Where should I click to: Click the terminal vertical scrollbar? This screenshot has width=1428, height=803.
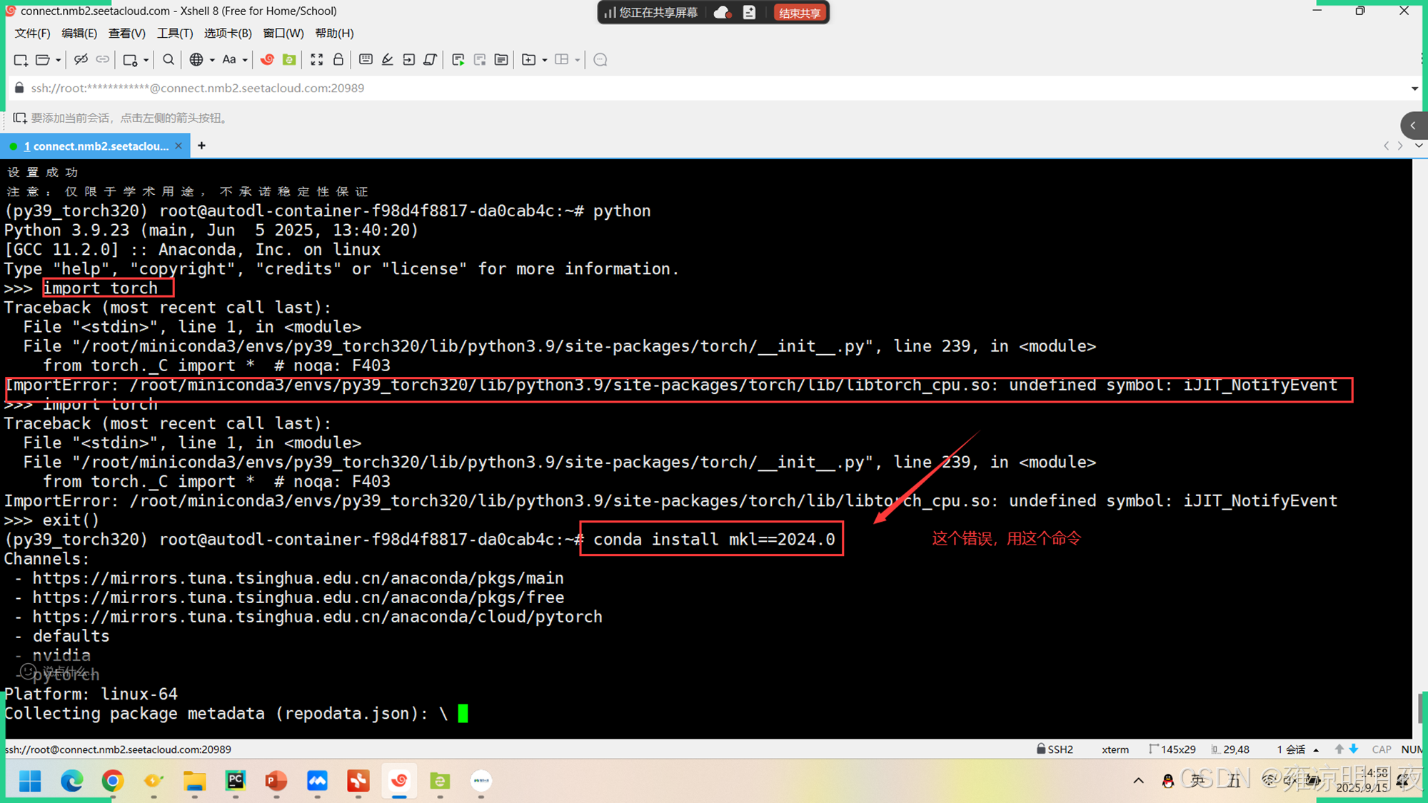(x=1419, y=707)
